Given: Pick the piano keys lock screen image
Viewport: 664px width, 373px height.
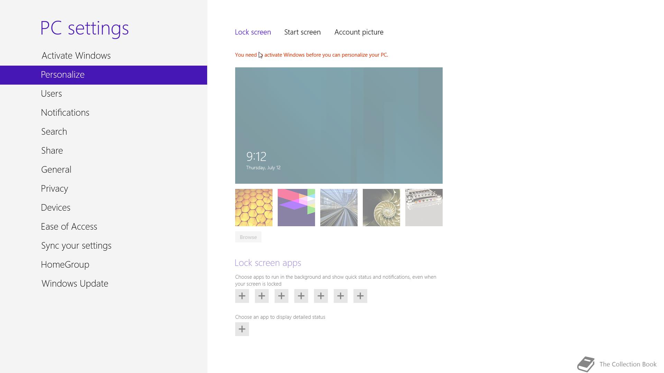Looking at the screenshot, I should point(424,208).
